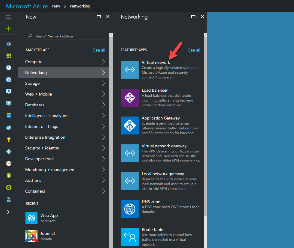Viewport: 294px width, 248px height.
Task: Click the Route table tile icon
Action: point(130,237)
